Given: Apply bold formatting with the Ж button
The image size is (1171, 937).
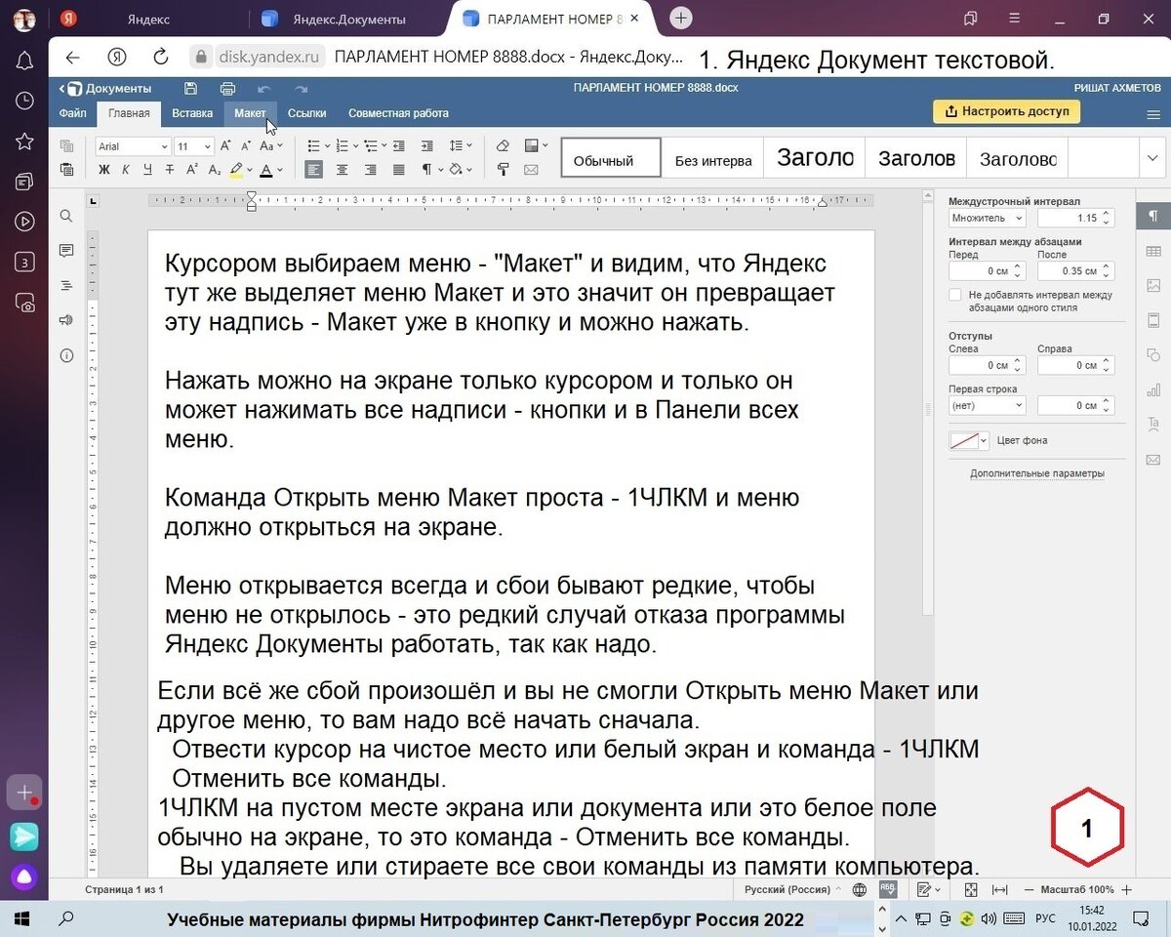Looking at the screenshot, I should pyautogui.click(x=104, y=170).
